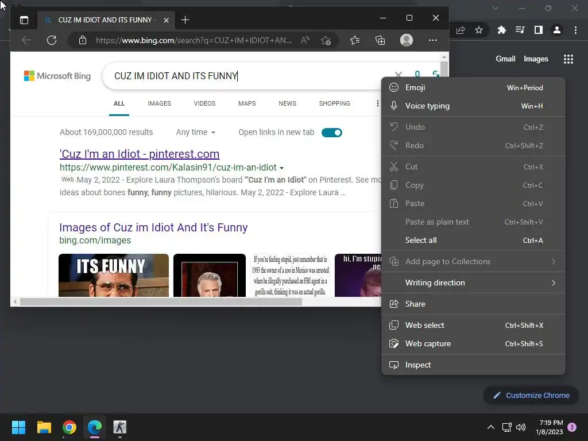Open volume control in system tray
Screen dimensions: 588x441
(x=521, y=427)
